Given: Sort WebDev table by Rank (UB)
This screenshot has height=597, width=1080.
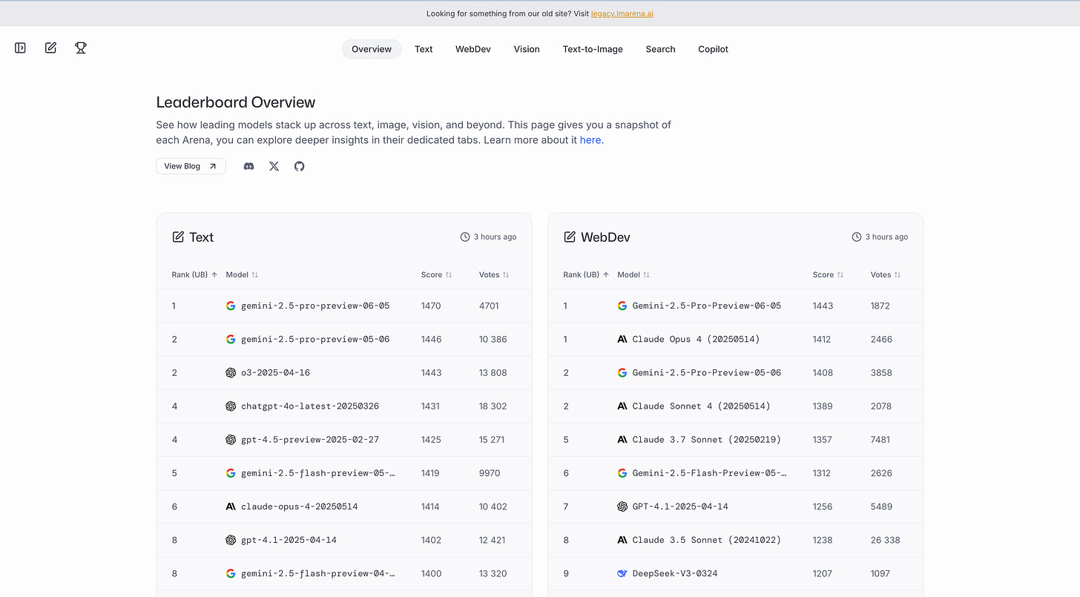Looking at the screenshot, I should click(587, 274).
